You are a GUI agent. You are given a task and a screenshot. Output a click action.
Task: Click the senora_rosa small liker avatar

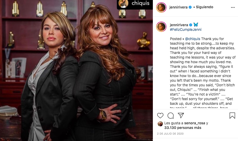(160, 124)
